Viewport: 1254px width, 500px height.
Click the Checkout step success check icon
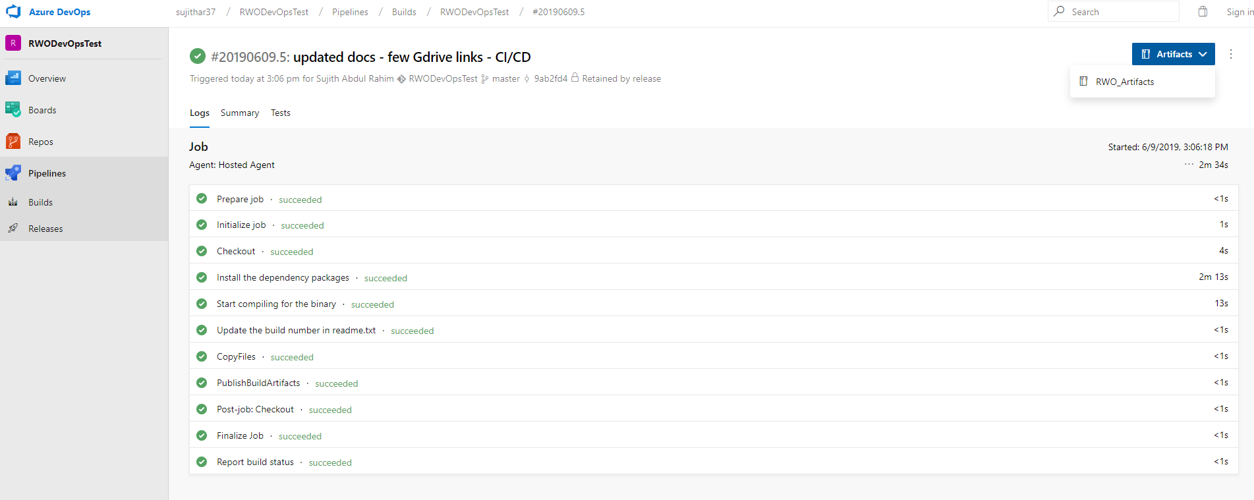(x=202, y=251)
